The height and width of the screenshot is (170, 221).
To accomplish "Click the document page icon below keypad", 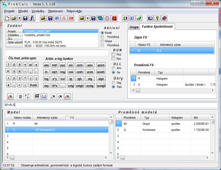I will (x=20, y=97).
